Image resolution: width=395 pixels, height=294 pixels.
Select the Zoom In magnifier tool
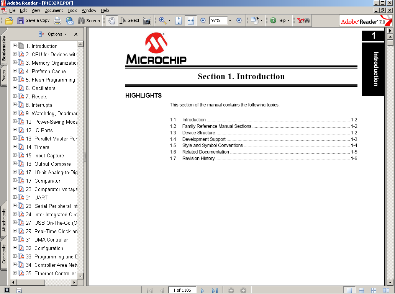point(163,21)
